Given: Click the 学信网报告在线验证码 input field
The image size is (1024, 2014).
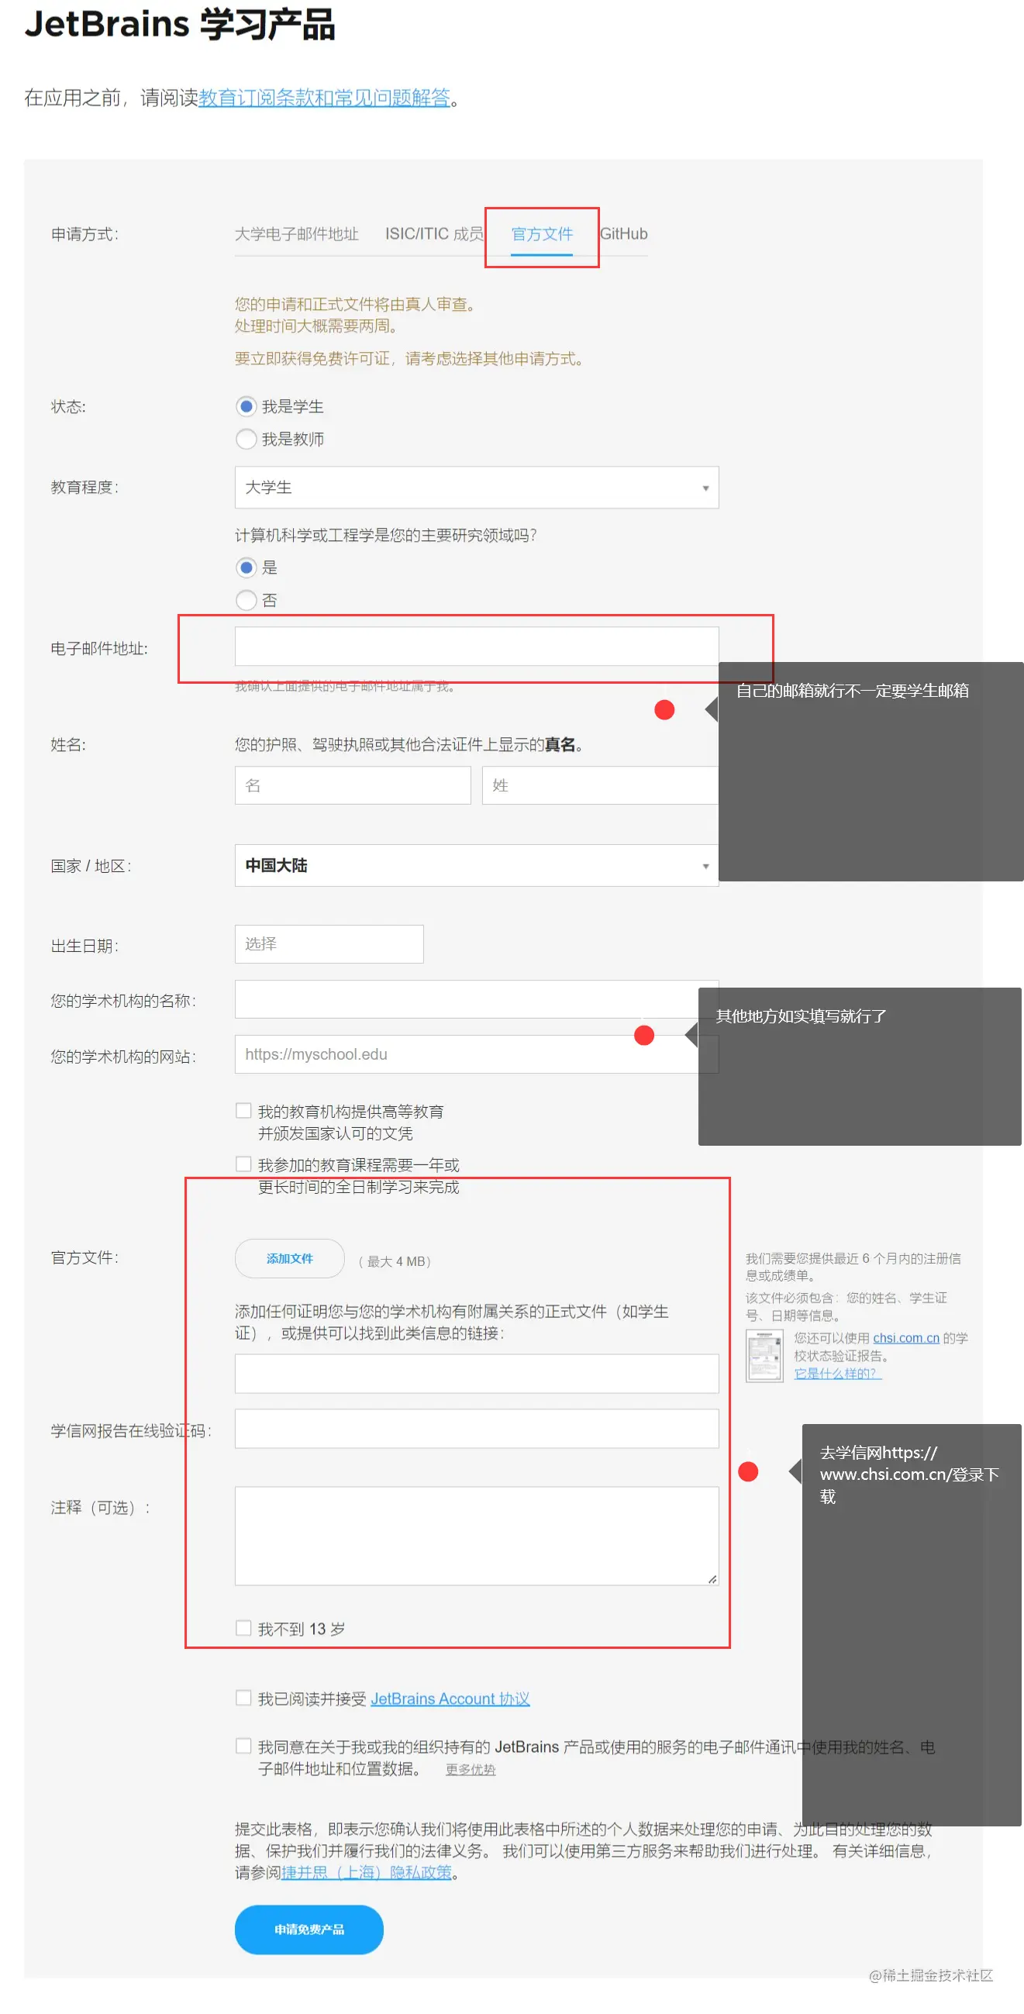Looking at the screenshot, I should pos(476,1429).
